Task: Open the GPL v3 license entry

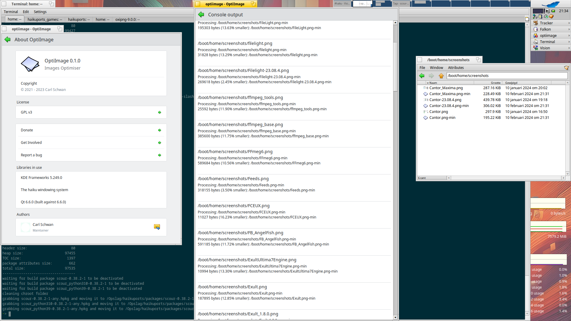Action: 91,112
